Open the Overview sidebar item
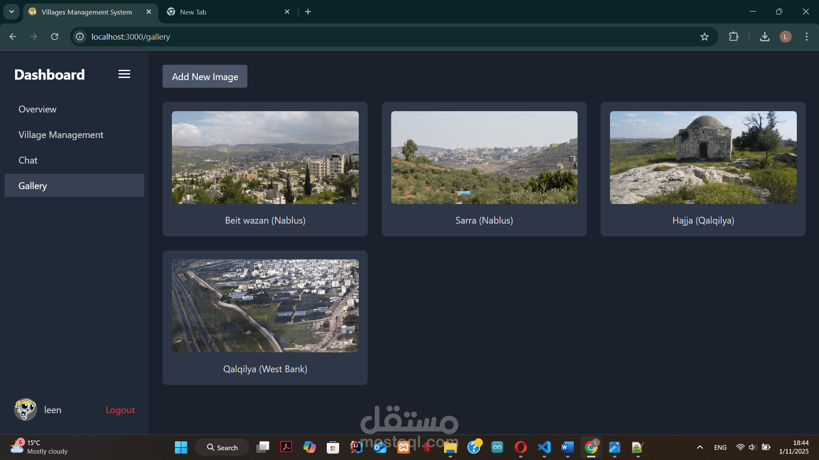Image resolution: width=819 pixels, height=460 pixels. (x=38, y=109)
